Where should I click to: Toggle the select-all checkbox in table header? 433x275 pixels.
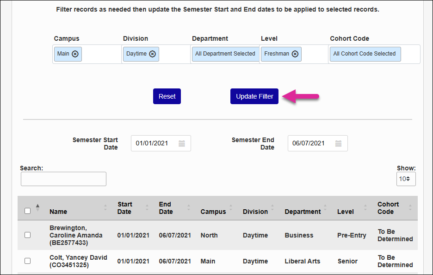point(28,211)
